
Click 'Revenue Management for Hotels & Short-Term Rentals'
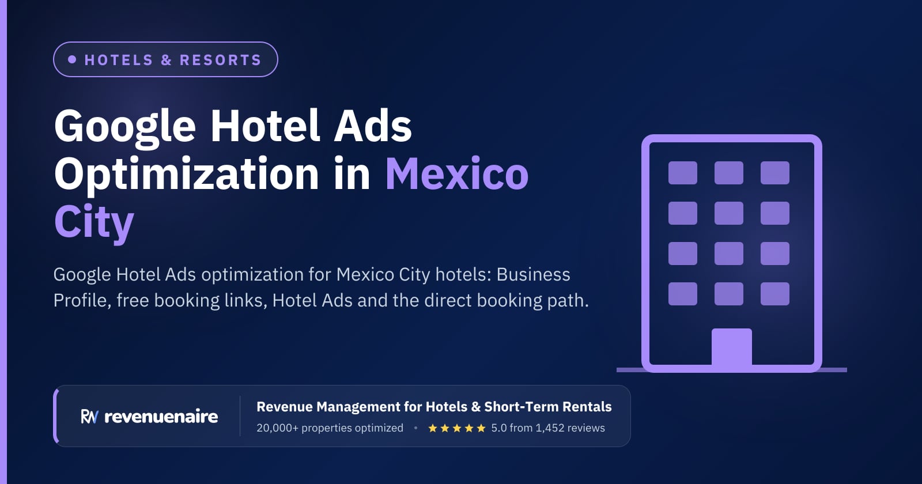434,407
